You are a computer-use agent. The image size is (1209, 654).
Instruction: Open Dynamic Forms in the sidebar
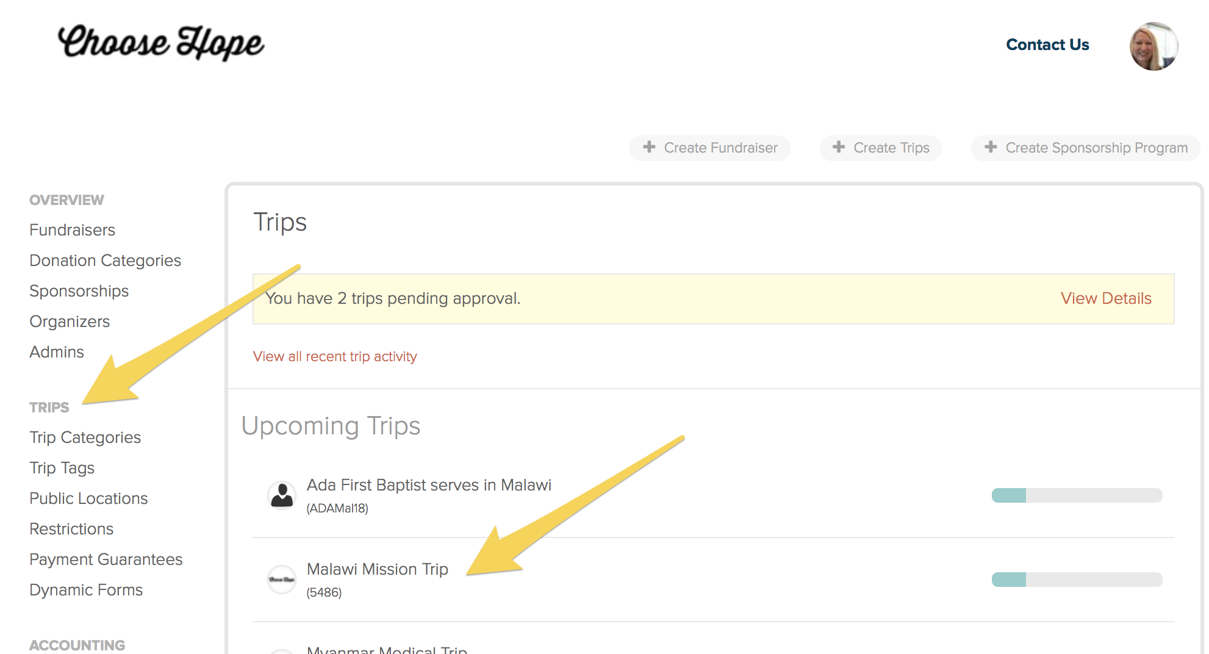click(86, 590)
